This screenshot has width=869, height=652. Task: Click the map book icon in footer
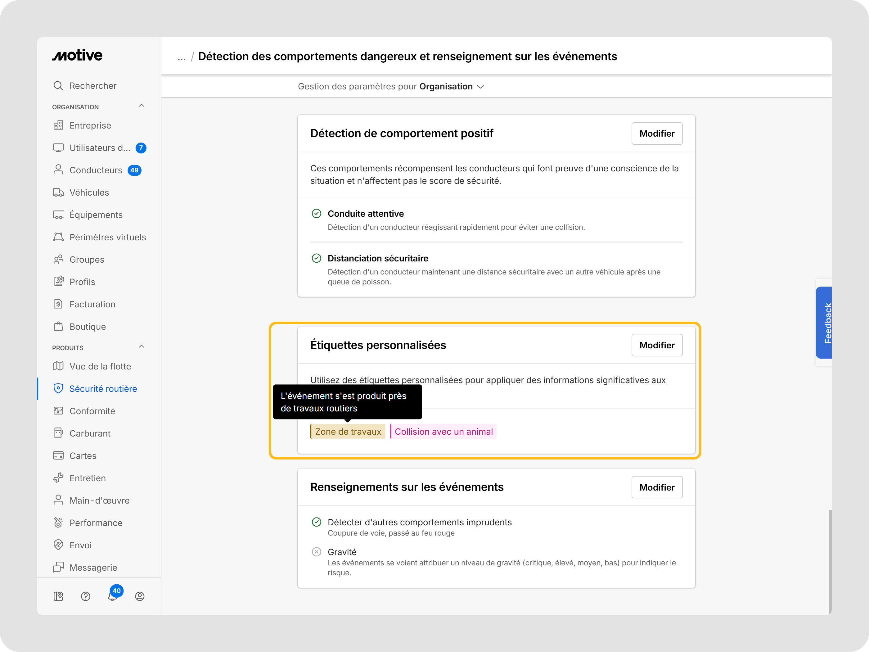58,596
